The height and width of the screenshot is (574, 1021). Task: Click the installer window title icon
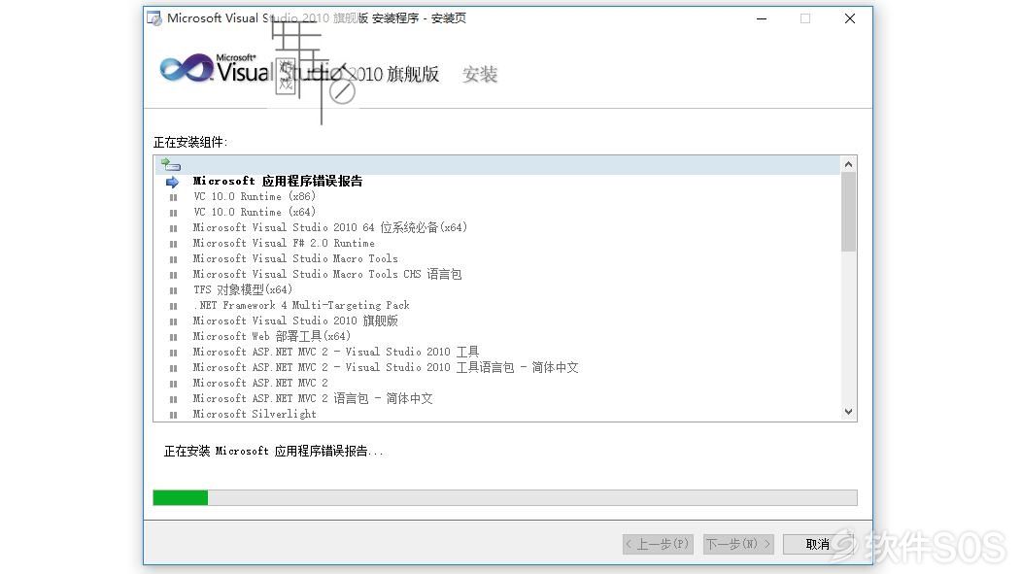point(154,18)
